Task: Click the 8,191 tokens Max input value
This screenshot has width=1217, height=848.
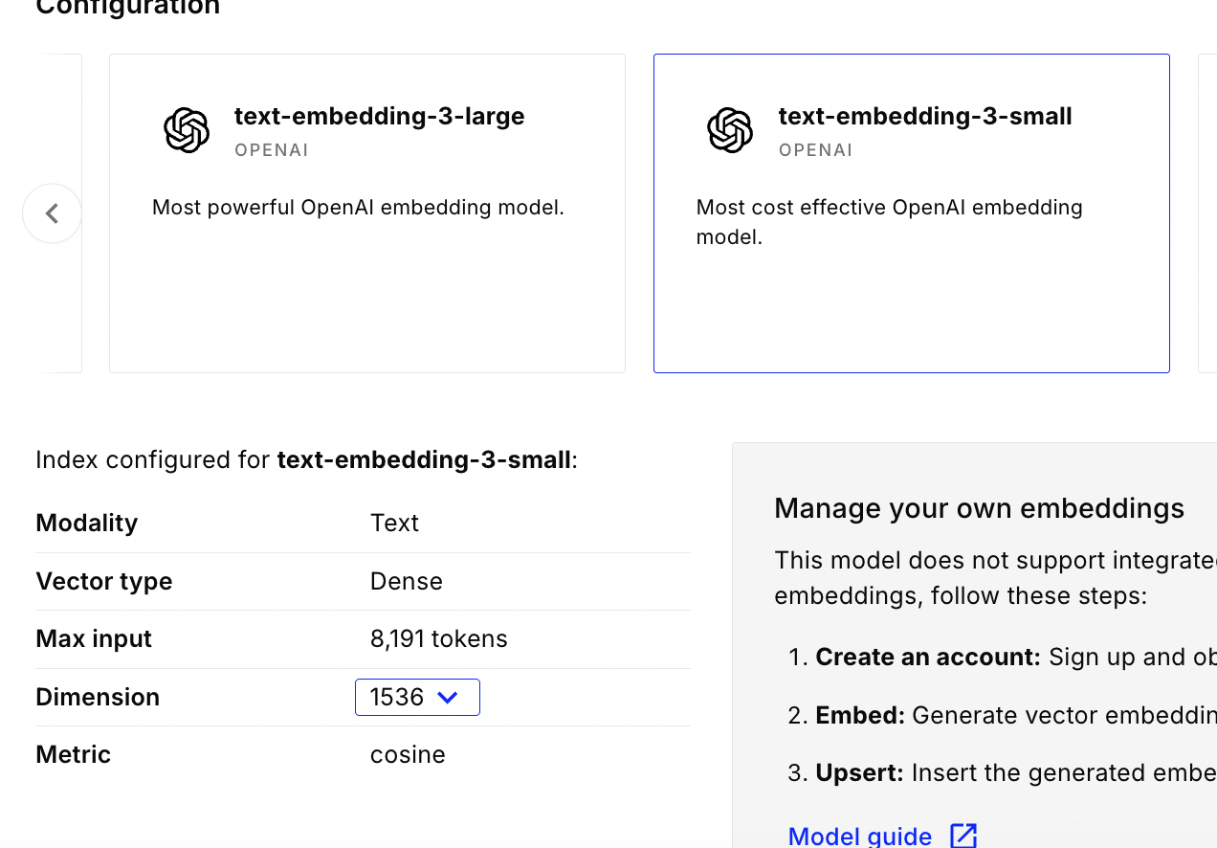Action: 438,639
